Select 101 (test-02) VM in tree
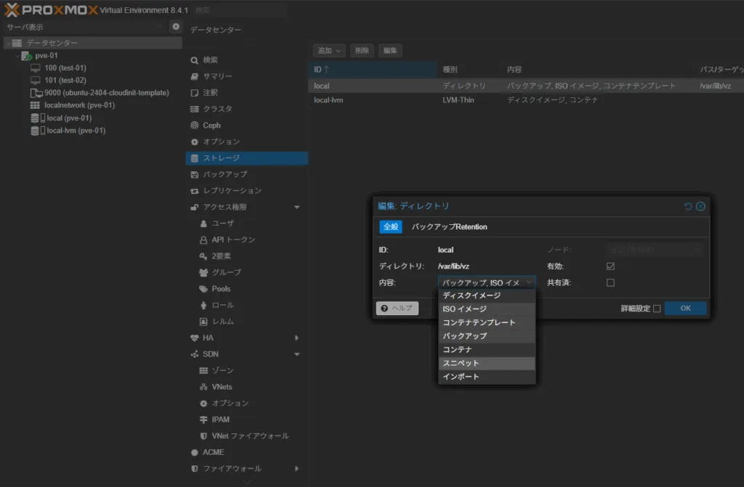This screenshot has height=487, width=744. coord(65,81)
